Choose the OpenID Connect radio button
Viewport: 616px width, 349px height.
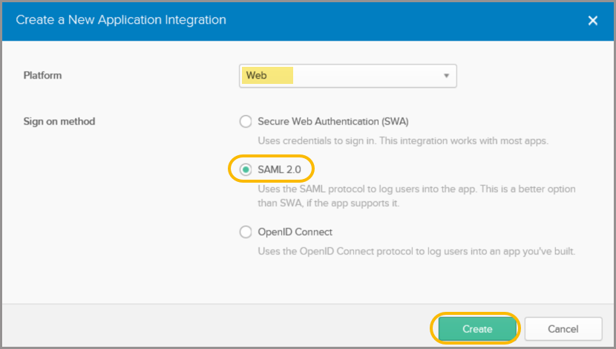pos(246,232)
